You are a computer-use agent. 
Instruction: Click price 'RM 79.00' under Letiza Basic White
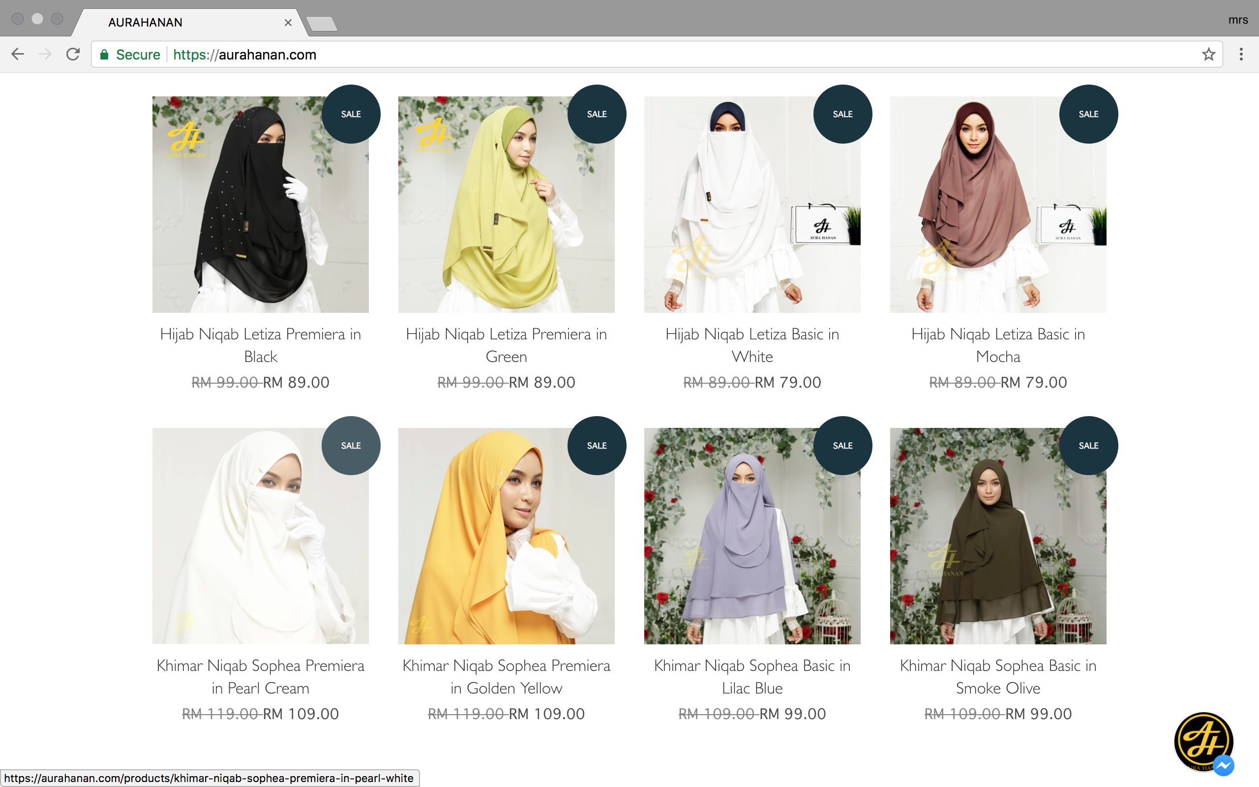click(x=788, y=383)
